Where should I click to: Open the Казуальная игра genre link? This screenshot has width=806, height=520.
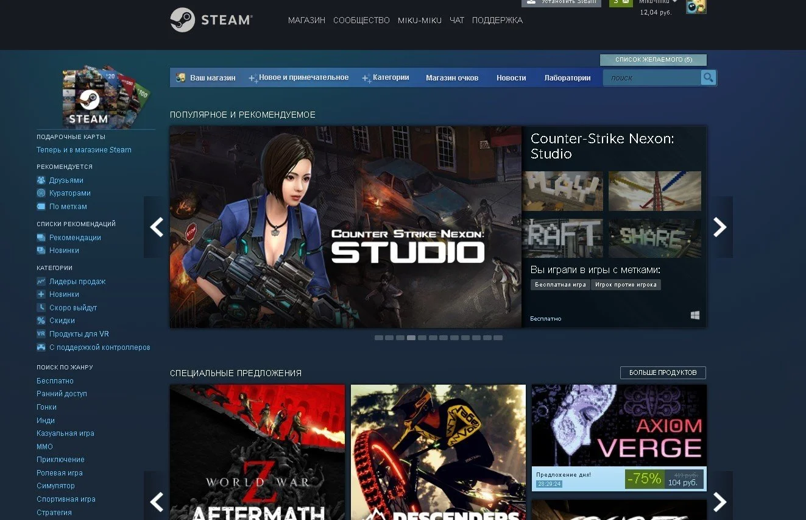pos(65,433)
